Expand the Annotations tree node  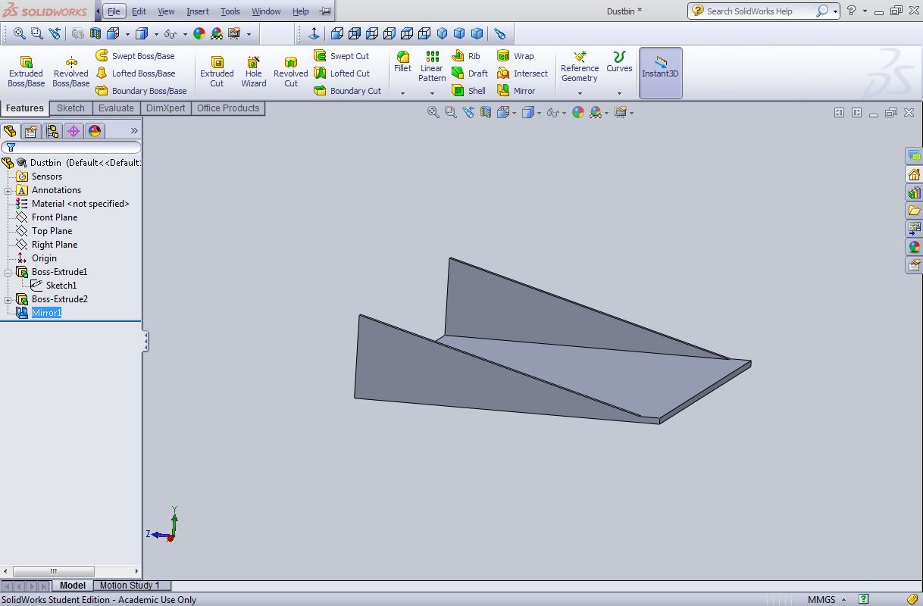pyautogui.click(x=8, y=190)
